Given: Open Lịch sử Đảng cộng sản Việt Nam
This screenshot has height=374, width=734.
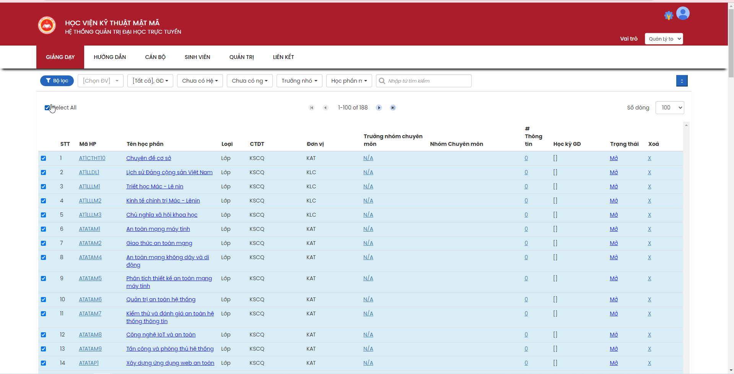Looking at the screenshot, I should click(169, 172).
